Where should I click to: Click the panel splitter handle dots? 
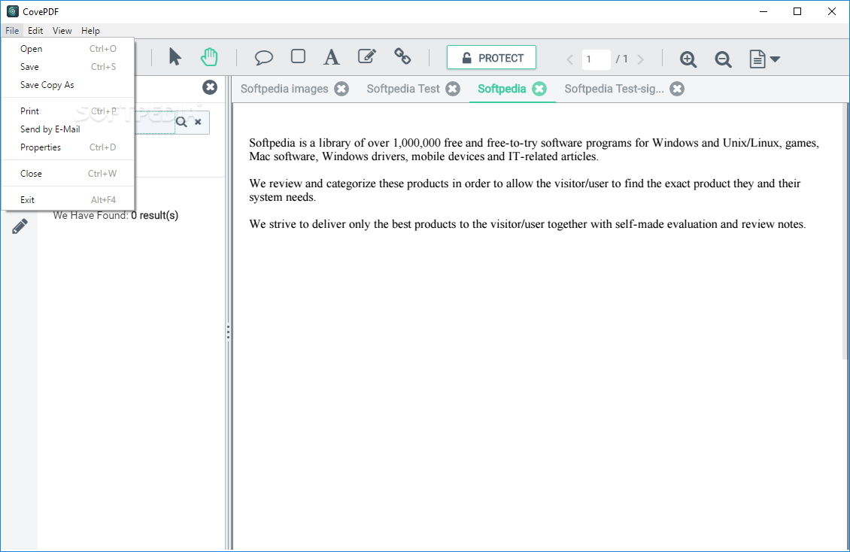coord(228,332)
